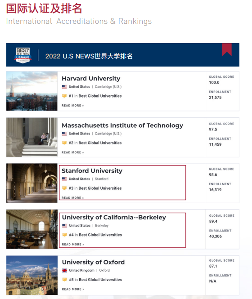The height and width of the screenshot is (299, 252).
Task: Open Harvard University's READ MORE link
Action: (x=73, y=106)
